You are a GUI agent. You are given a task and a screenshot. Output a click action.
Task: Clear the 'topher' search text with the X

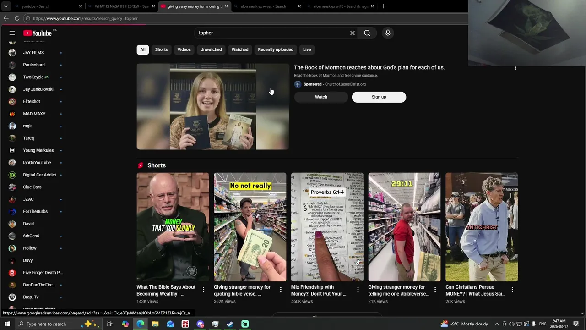pyautogui.click(x=353, y=33)
